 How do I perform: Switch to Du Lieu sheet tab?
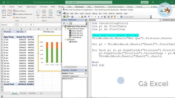coord(23,93)
